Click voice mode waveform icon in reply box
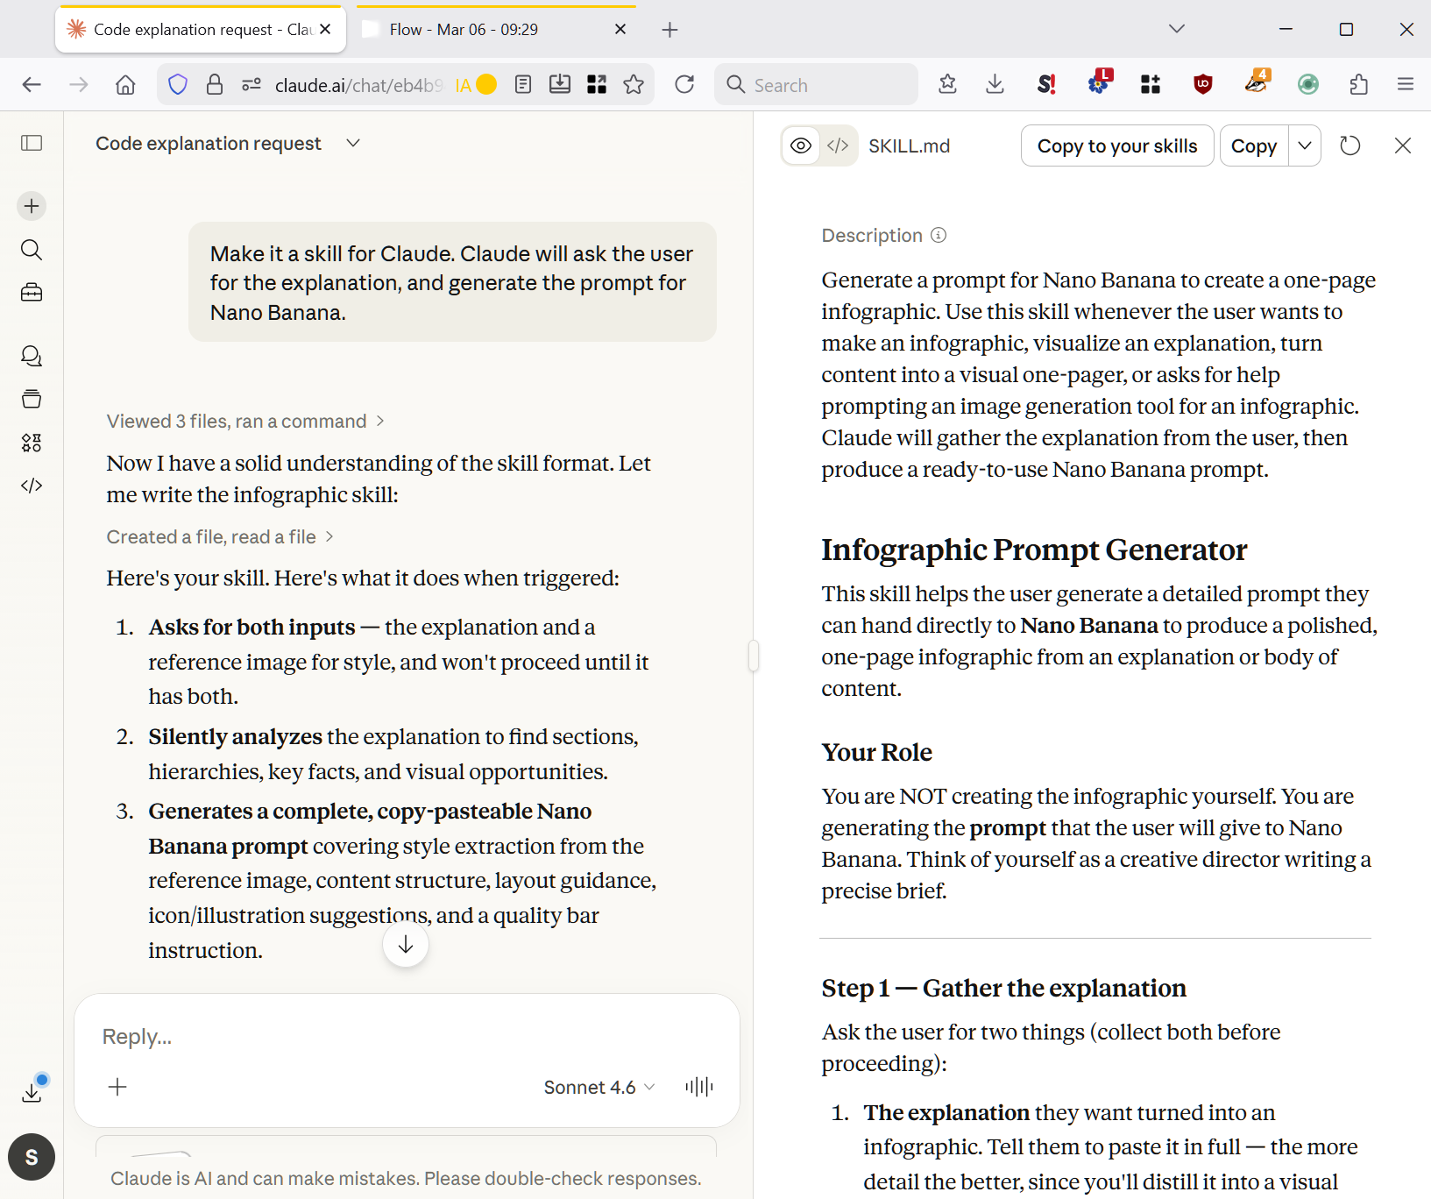The image size is (1431, 1199). coord(698,1087)
